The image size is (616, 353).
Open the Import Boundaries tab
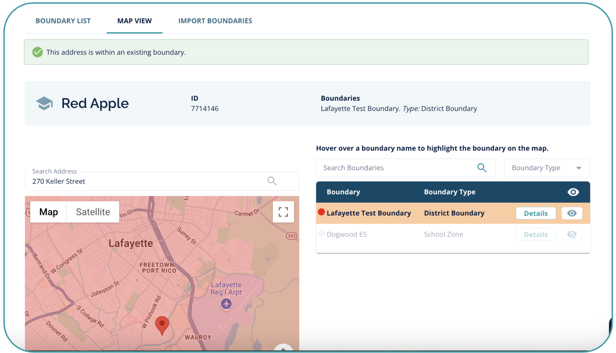215,21
